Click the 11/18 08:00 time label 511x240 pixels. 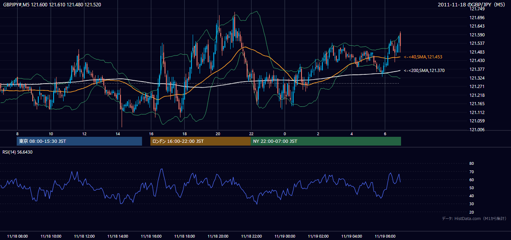point(17,236)
